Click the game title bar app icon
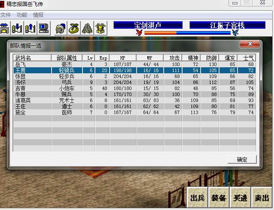274x210 pixels. (x=2, y=4)
